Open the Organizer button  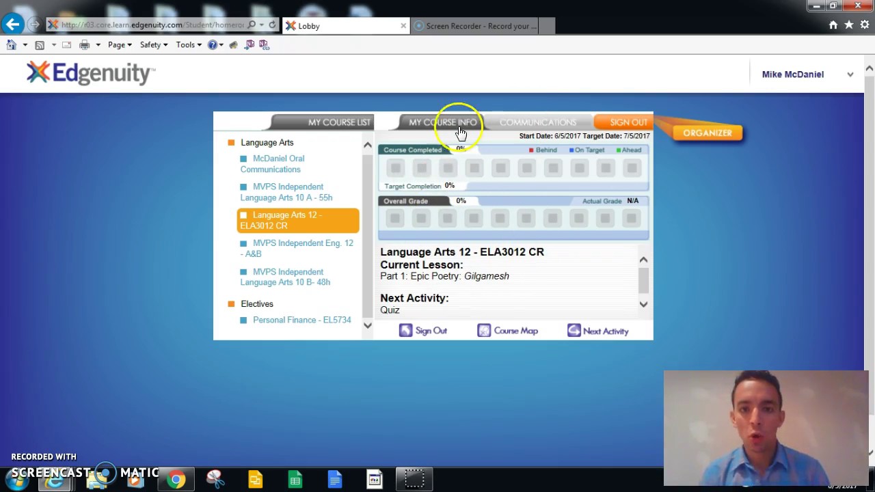[x=708, y=133]
